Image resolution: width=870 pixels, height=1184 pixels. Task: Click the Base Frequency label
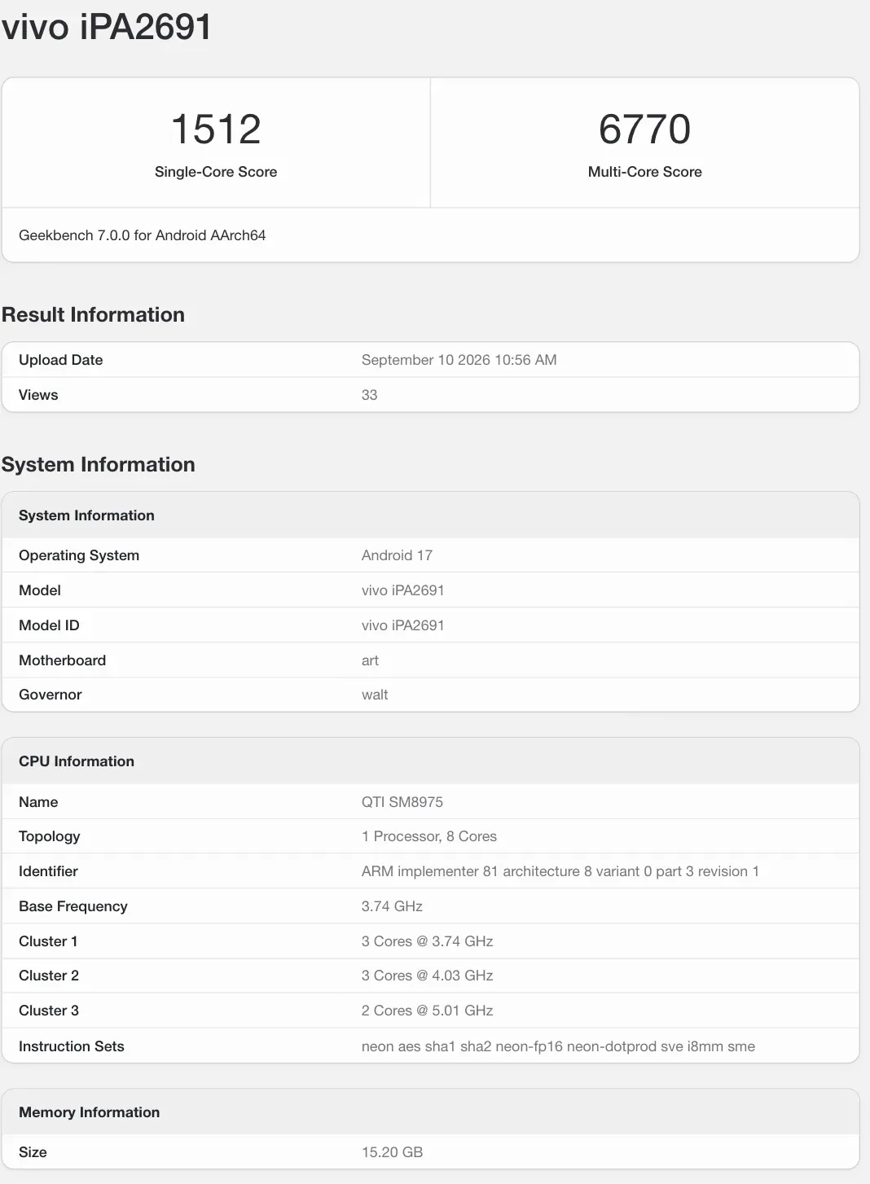tap(73, 906)
